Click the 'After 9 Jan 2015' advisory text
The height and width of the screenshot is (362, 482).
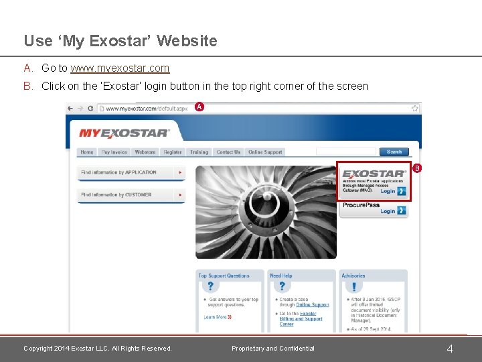click(x=376, y=310)
